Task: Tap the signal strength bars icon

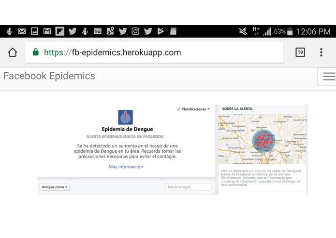Action: (x=267, y=32)
